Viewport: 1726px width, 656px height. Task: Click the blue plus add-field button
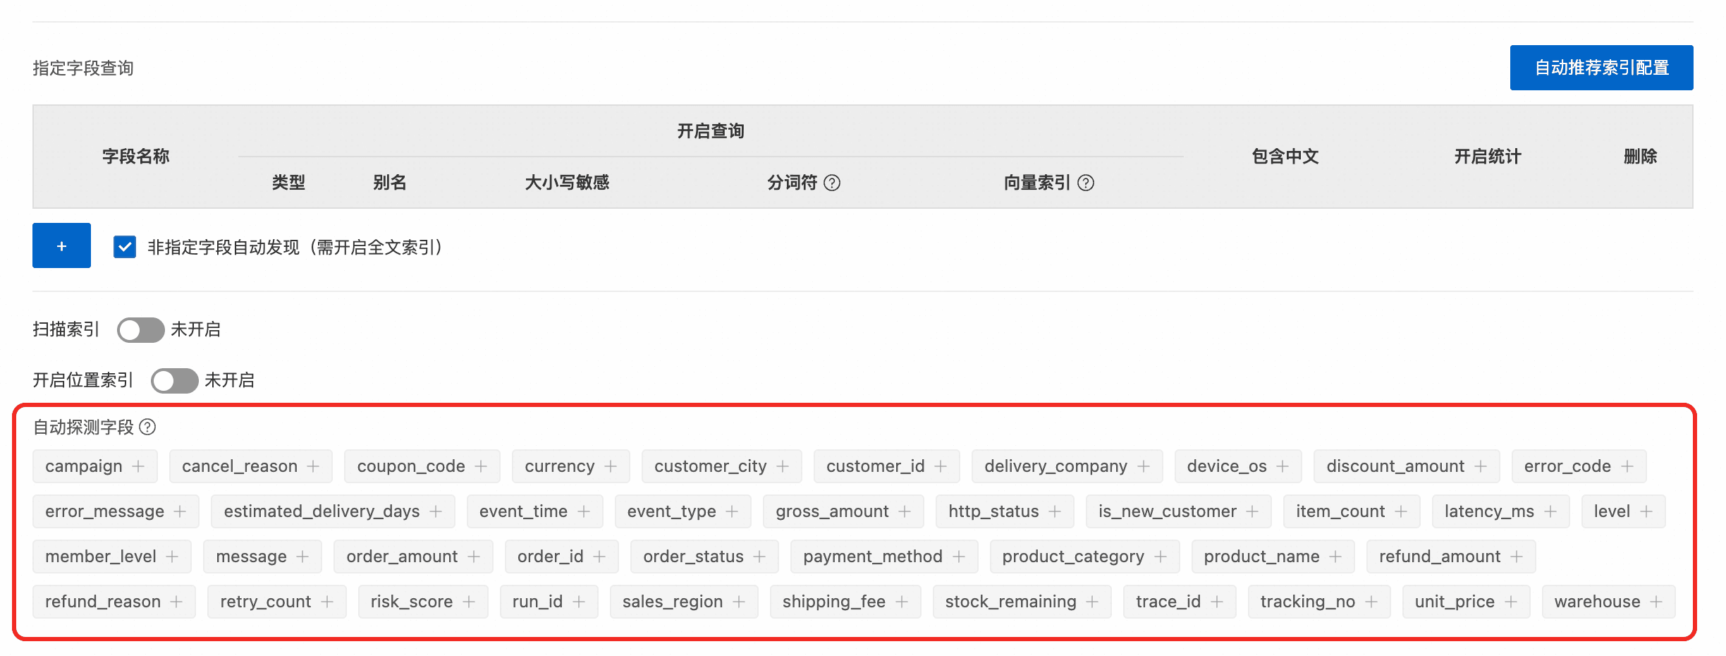tap(61, 245)
